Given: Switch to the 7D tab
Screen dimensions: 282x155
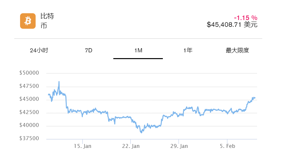Looking at the screenshot, I should pyautogui.click(x=88, y=50).
